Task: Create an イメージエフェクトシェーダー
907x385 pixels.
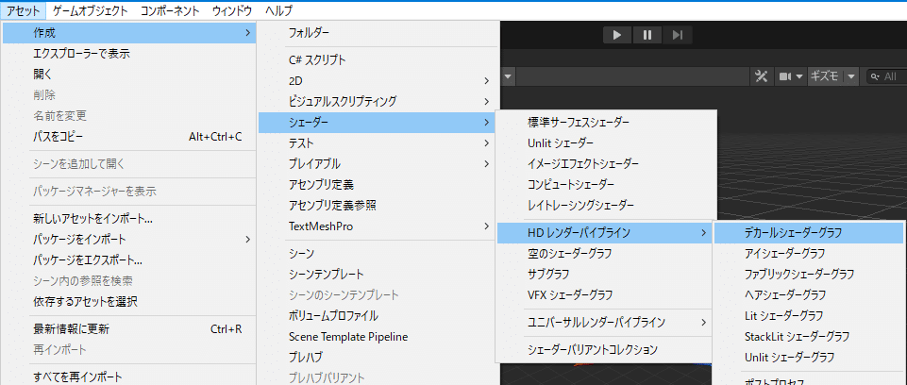Action: (606, 163)
